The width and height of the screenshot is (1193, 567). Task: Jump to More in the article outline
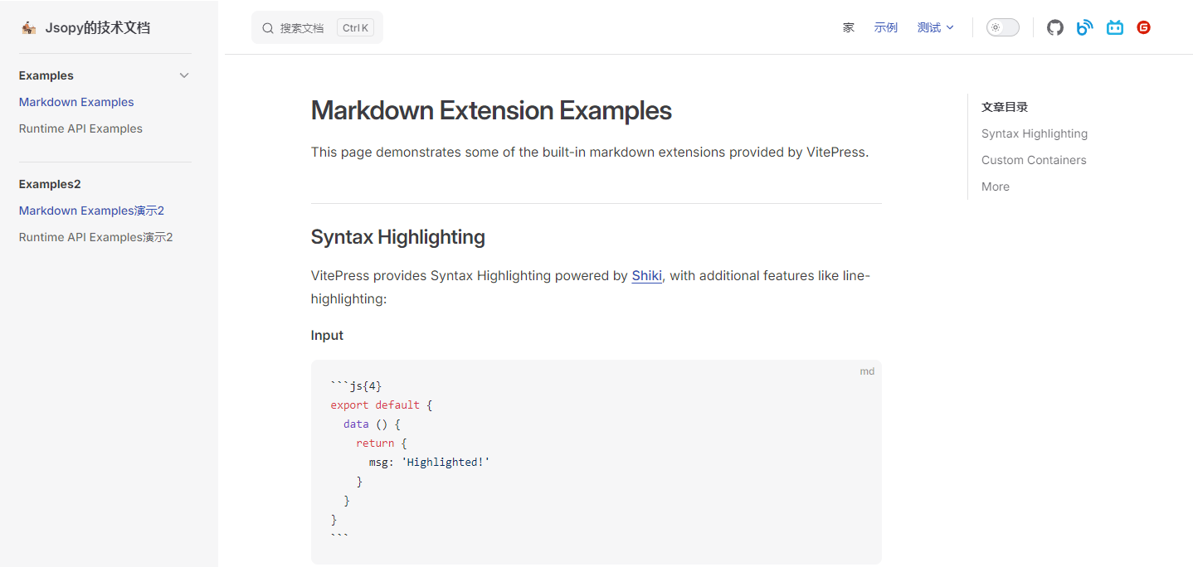click(x=995, y=187)
